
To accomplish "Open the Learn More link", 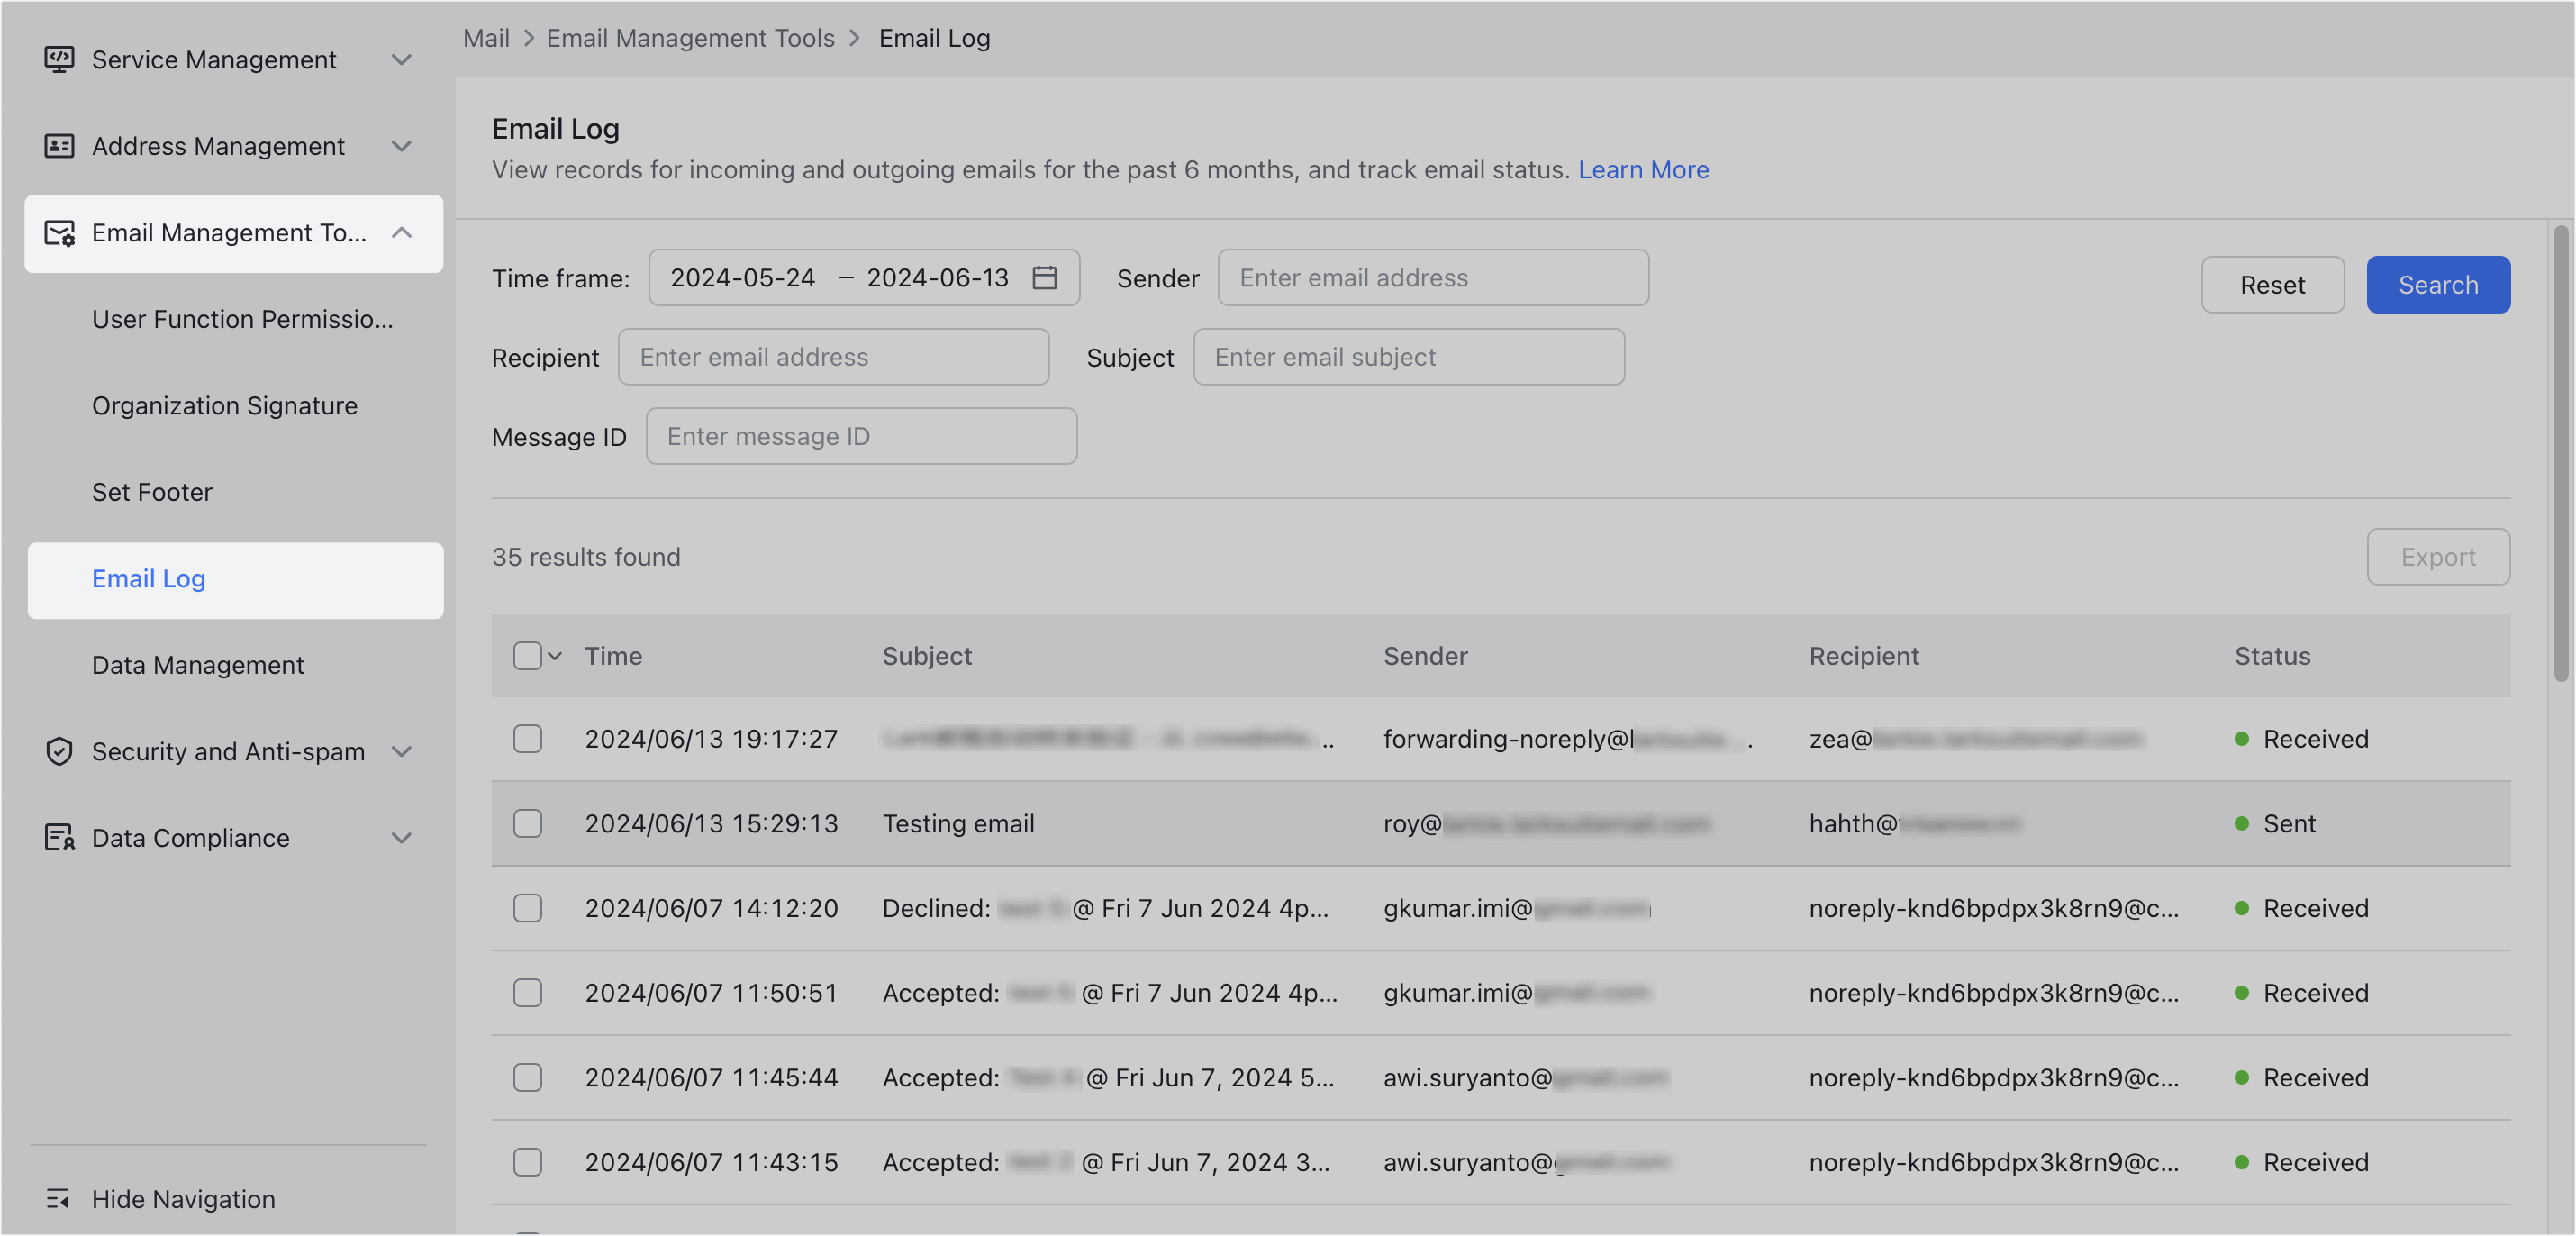I will click(x=1643, y=170).
